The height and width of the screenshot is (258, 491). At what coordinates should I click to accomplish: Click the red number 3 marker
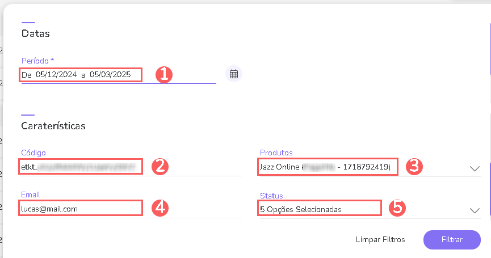(x=417, y=167)
